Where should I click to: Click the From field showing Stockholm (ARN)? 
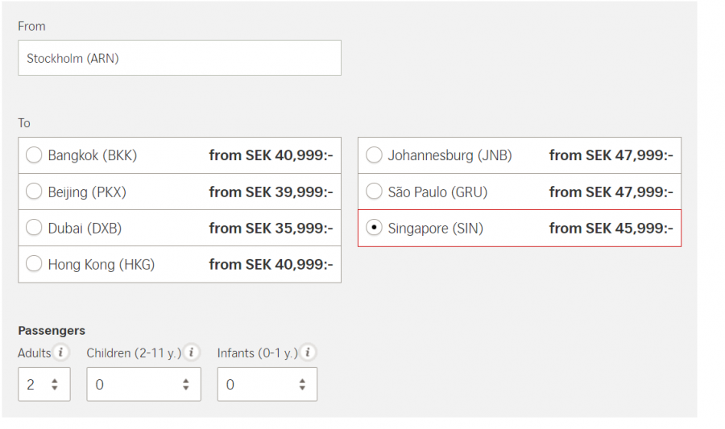(x=179, y=59)
